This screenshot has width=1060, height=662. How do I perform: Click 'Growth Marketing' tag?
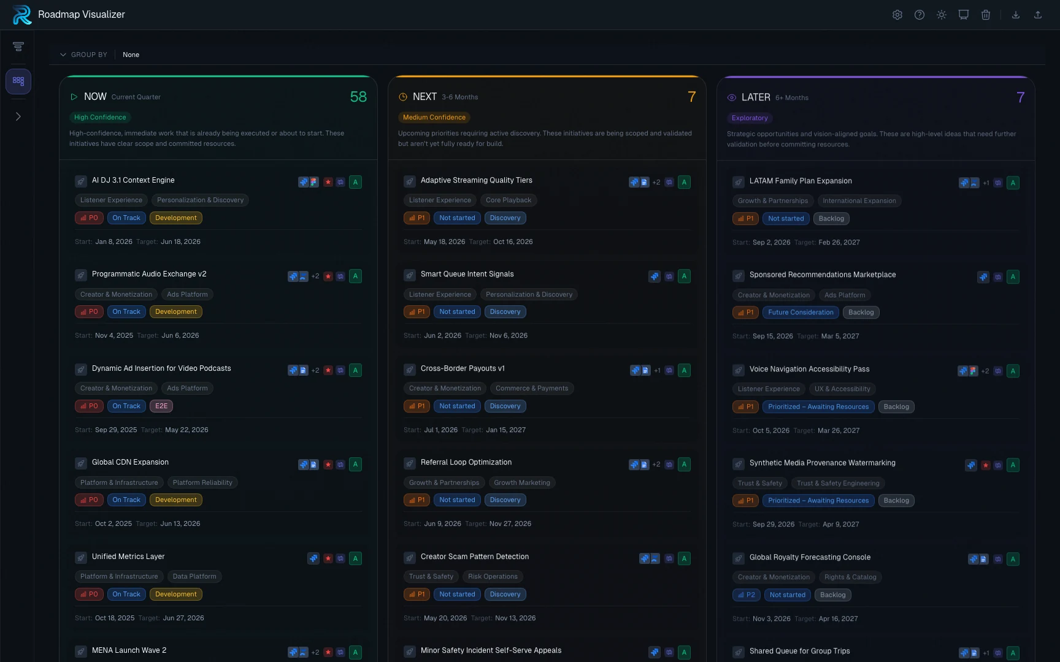click(522, 482)
